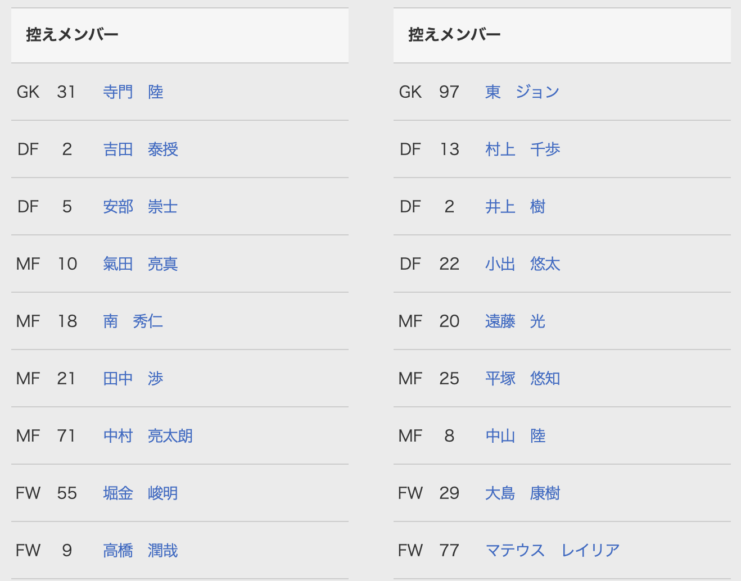Click player name 安部 崇士
This screenshot has width=741, height=581.
tap(141, 207)
